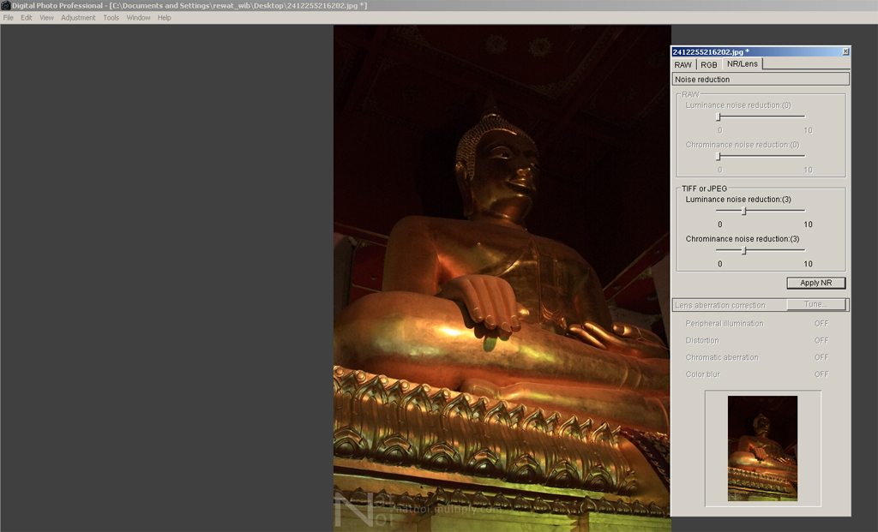Click the RAW chrominance noise reduction slider
Screen dimensions: 878x532
click(x=719, y=156)
